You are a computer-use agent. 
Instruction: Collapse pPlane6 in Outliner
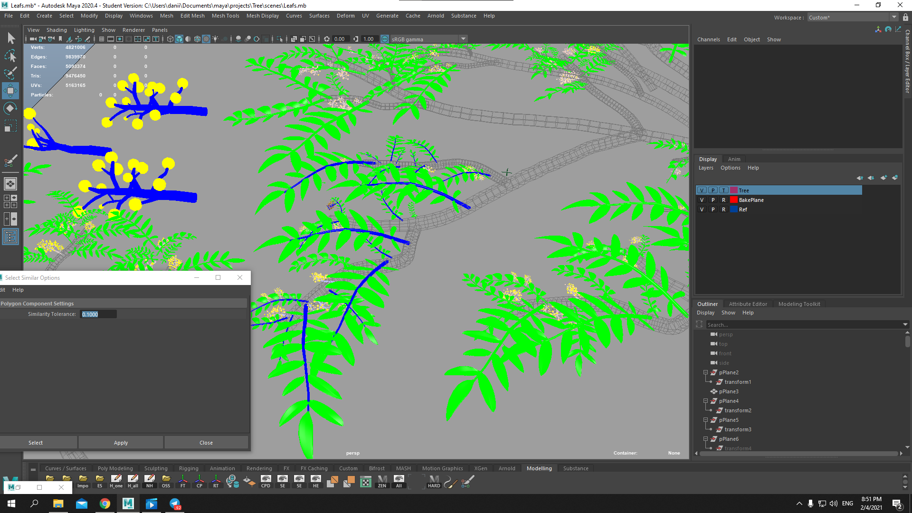706,439
